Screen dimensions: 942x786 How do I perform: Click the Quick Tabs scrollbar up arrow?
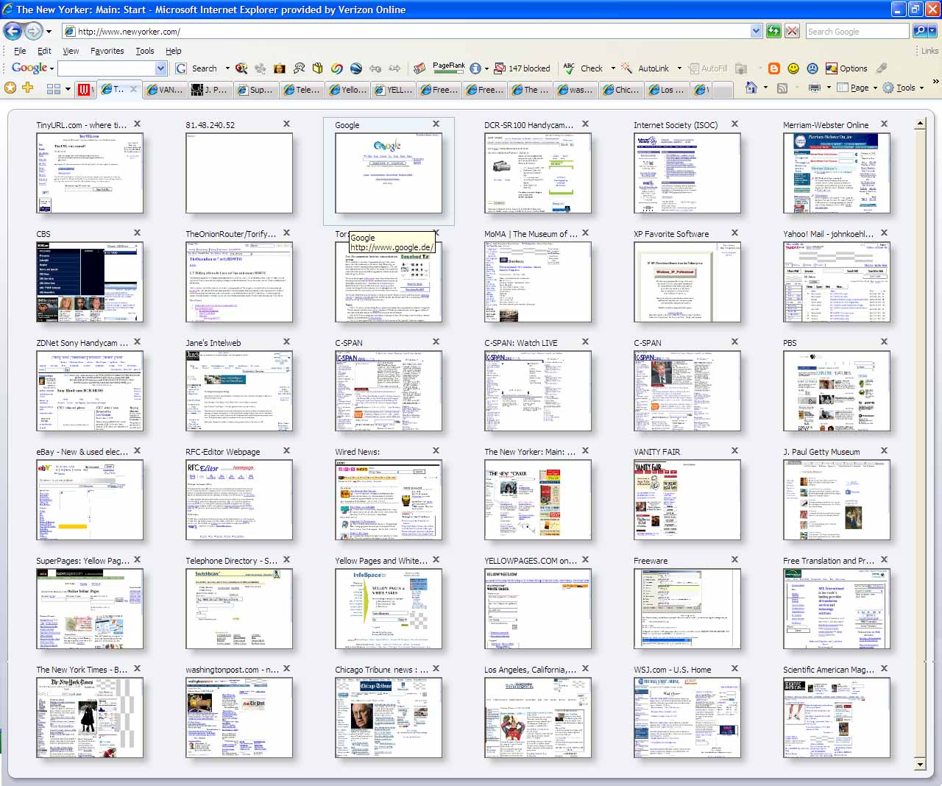pyautogui.click(x=920, y=124)
